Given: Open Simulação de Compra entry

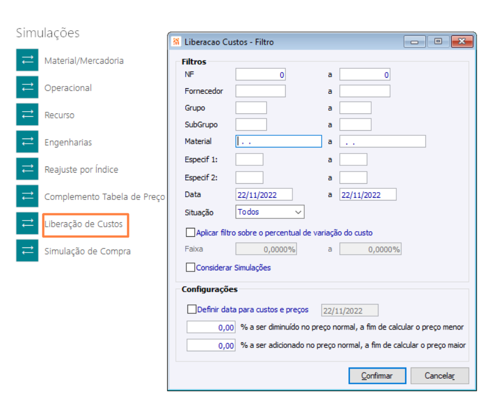Looking at the screenshot, I should [88, 251].
